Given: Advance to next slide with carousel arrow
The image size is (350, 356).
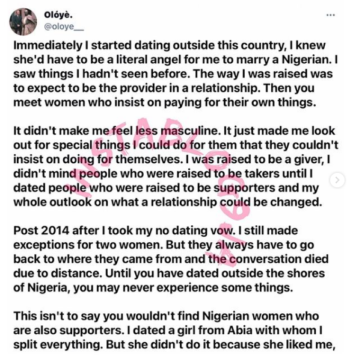Looking at the screenshot, I should (x=337, y=180).
